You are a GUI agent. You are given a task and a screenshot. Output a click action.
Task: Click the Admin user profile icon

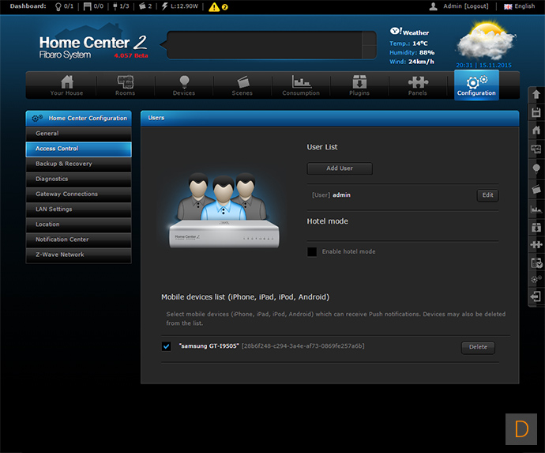pos(433,6)
